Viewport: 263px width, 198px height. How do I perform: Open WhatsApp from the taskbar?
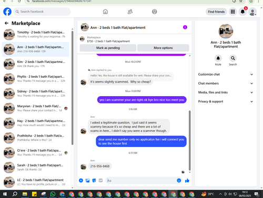(53, 194)
